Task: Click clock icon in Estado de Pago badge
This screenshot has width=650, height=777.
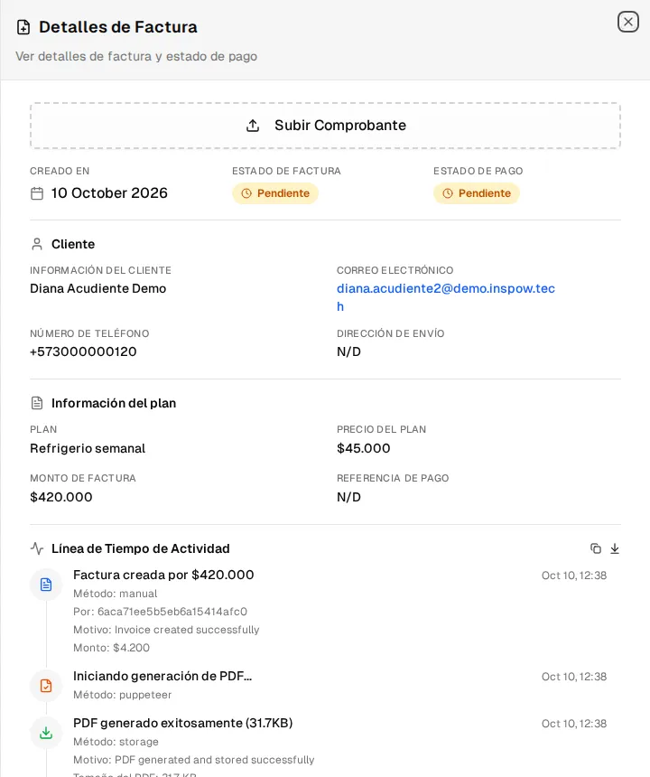Action: tap(448, 193)
